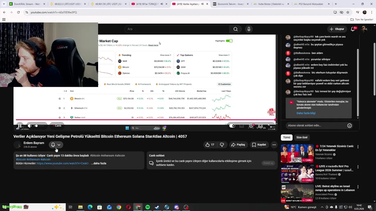
Task: Show hidden tray icons chevron
Action: pyautogui.click(x=322, y=207)
